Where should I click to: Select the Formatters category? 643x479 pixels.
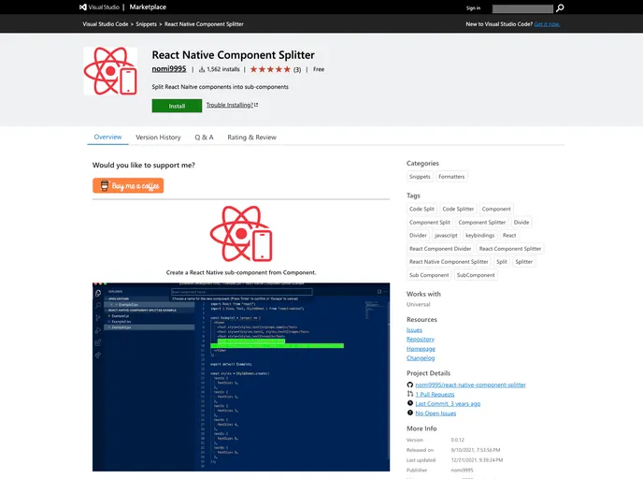point(451,177)
